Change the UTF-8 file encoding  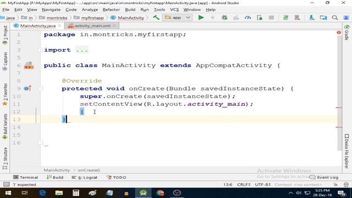pos(263,185)
